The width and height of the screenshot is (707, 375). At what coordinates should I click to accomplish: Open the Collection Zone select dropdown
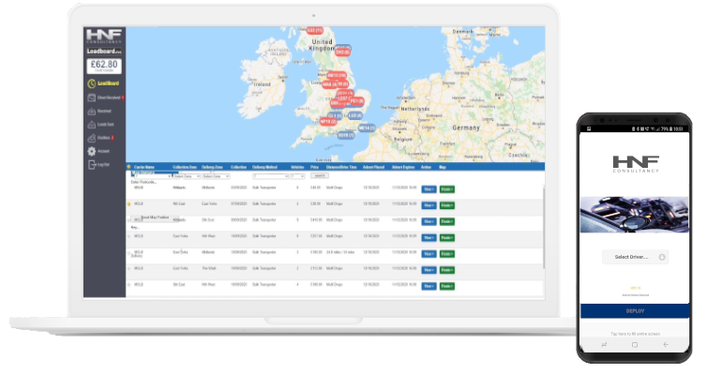point(187,176)
